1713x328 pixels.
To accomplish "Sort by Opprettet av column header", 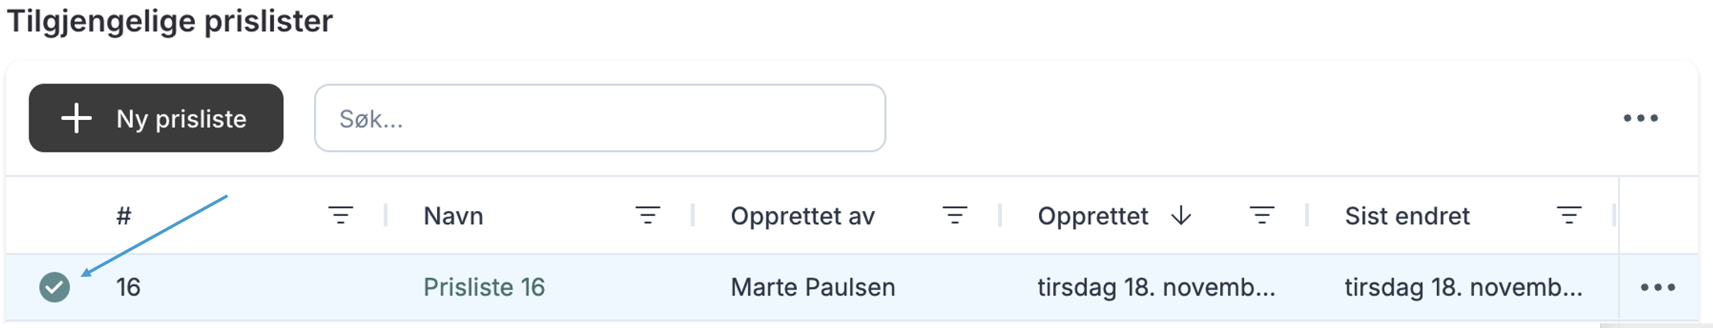I will [x=802, y=216].
